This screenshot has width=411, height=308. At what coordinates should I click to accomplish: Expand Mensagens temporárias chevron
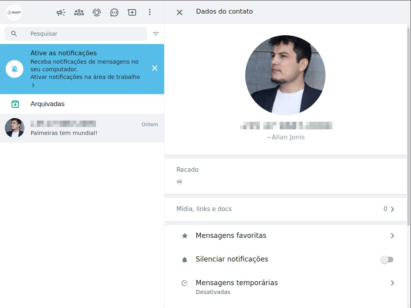(393, 283)
